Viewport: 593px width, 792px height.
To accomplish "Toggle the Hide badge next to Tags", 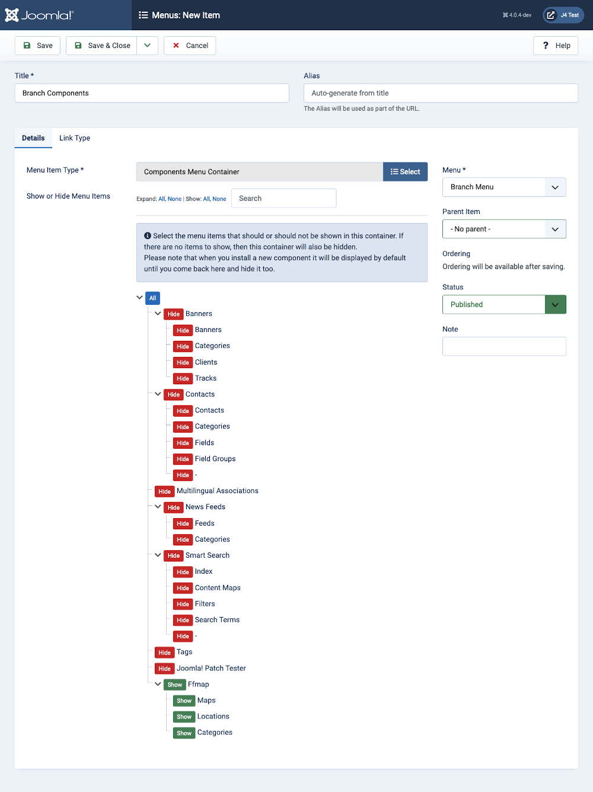I will 164,652.
